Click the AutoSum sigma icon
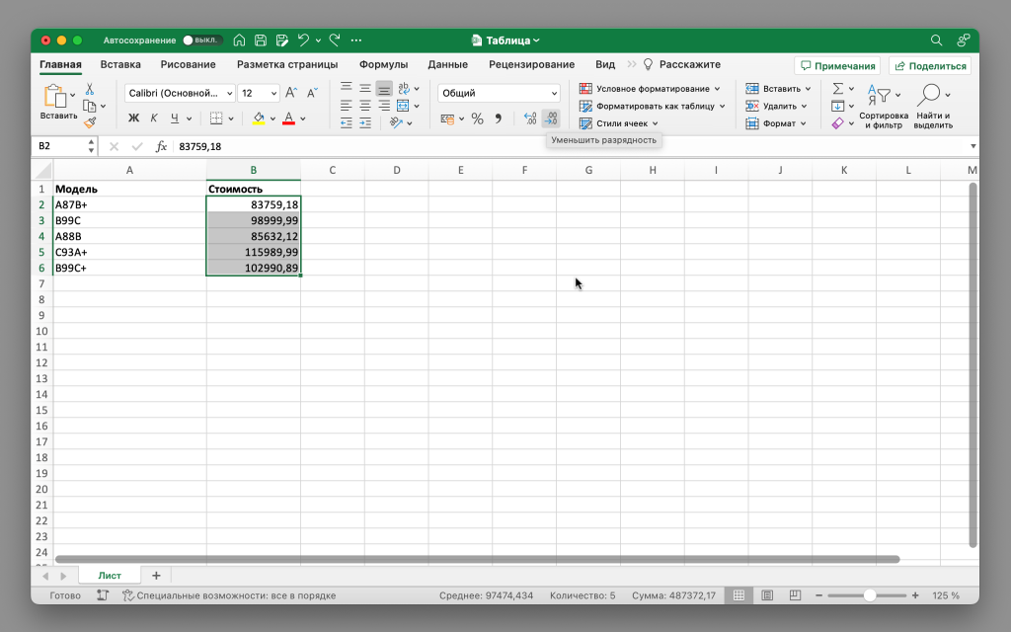 click(x=837, y=88)
